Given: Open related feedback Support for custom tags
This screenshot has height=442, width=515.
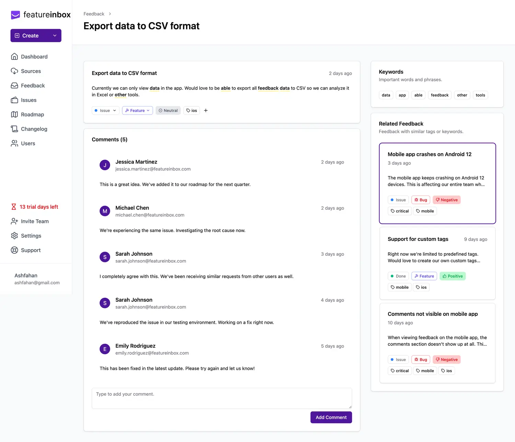Looking at the screenshot, I should 418,239.
